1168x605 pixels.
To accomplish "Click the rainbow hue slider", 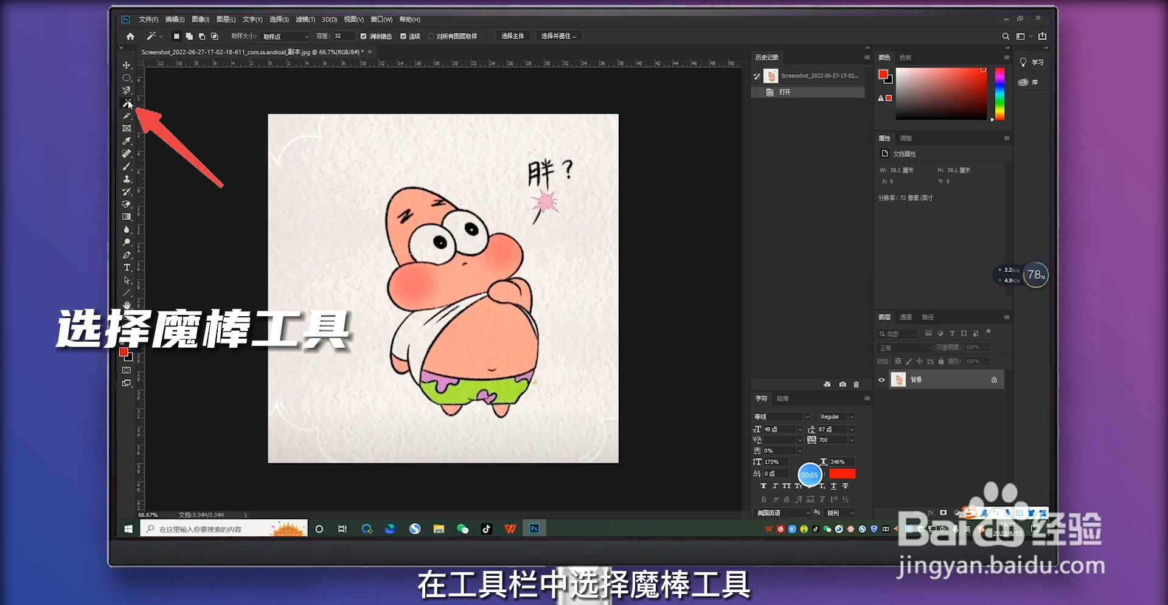I will tap(999, 94).
